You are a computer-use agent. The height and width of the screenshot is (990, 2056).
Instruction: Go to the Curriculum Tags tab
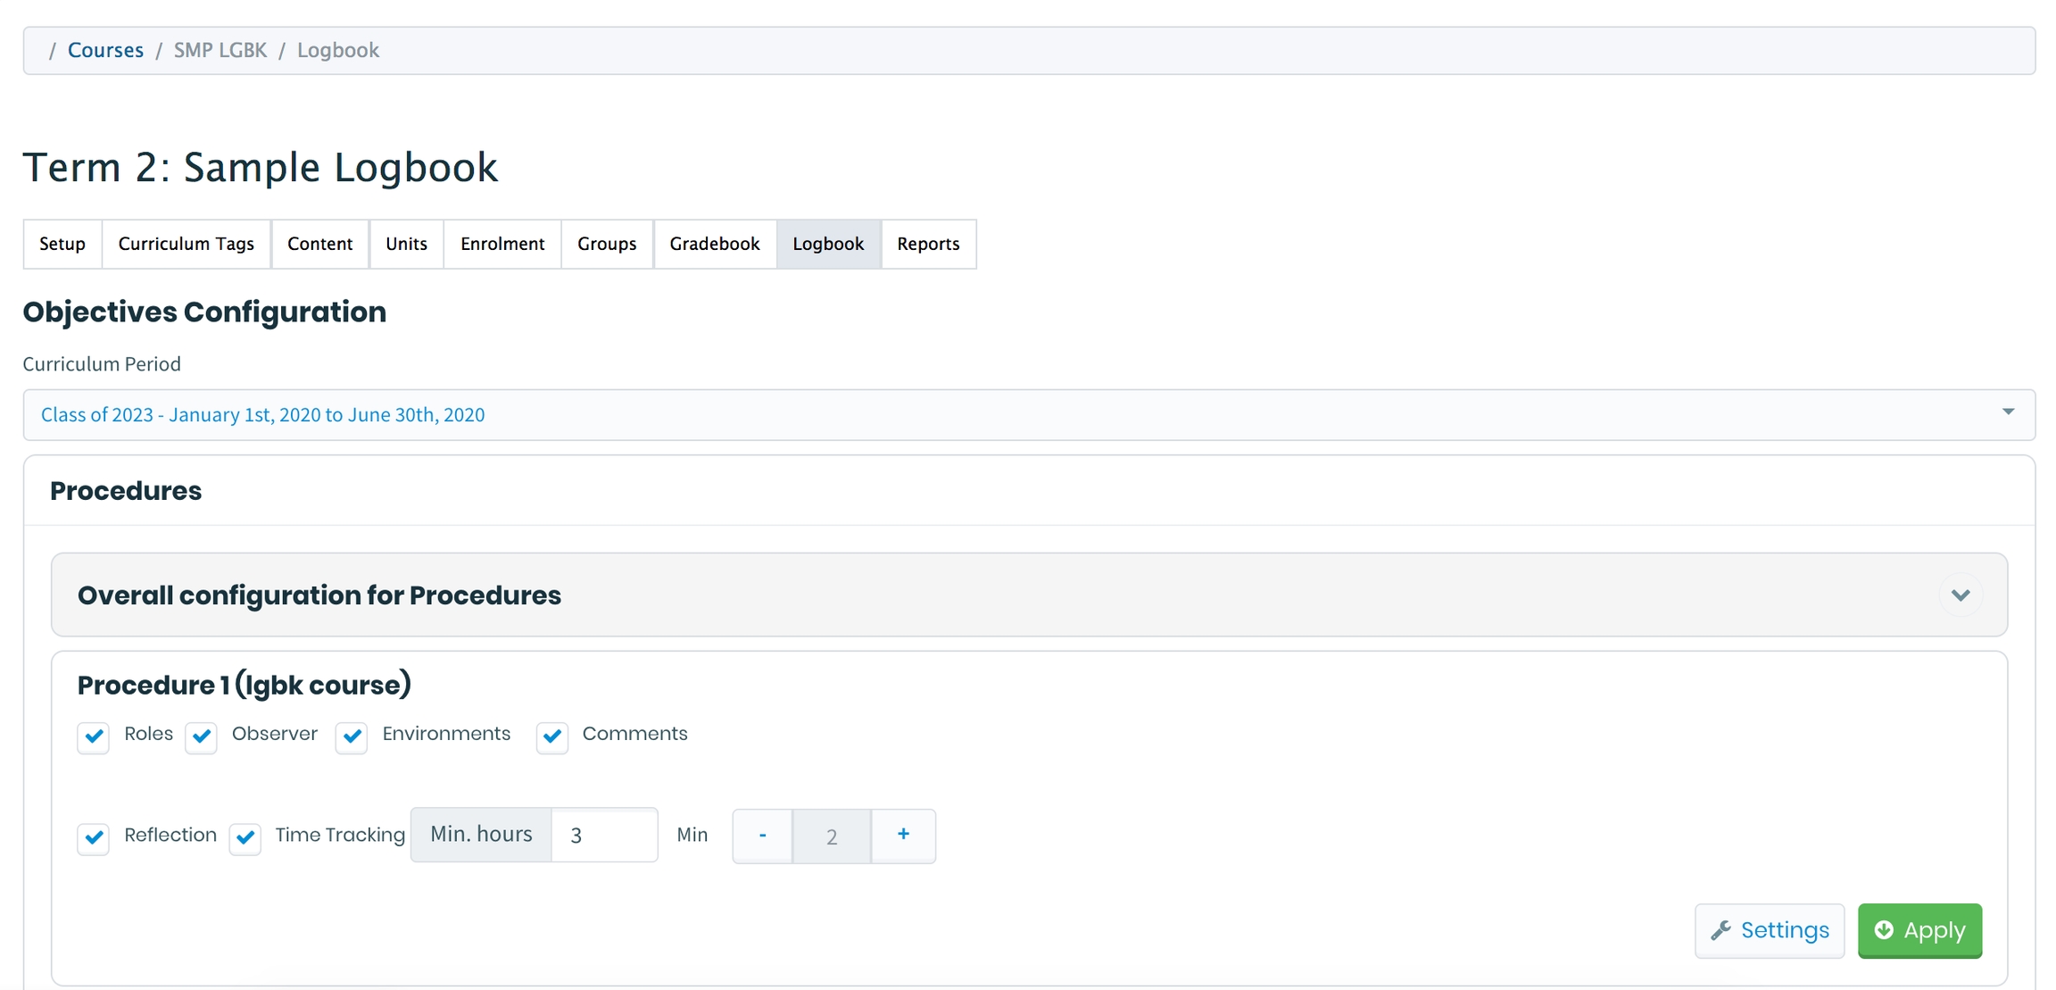(186, 244)
